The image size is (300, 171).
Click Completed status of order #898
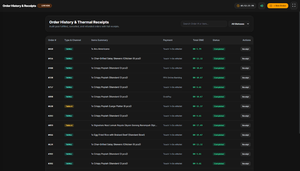[219, 97]
